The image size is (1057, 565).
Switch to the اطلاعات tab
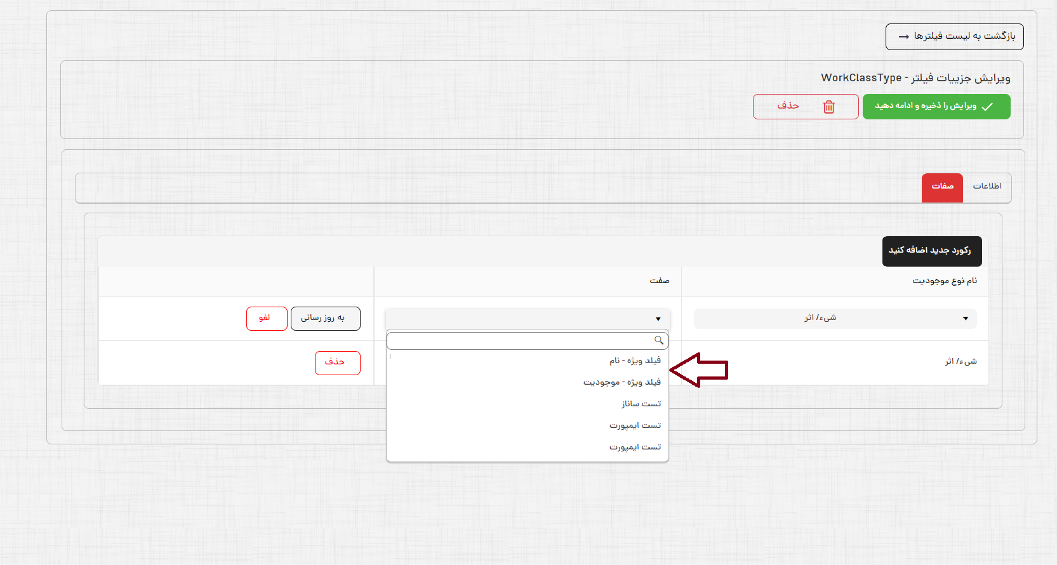point(987,187)
